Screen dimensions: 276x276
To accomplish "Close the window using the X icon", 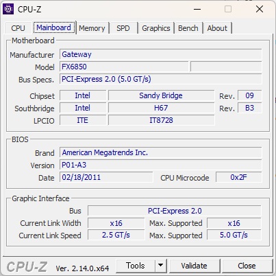I will 260,9.
